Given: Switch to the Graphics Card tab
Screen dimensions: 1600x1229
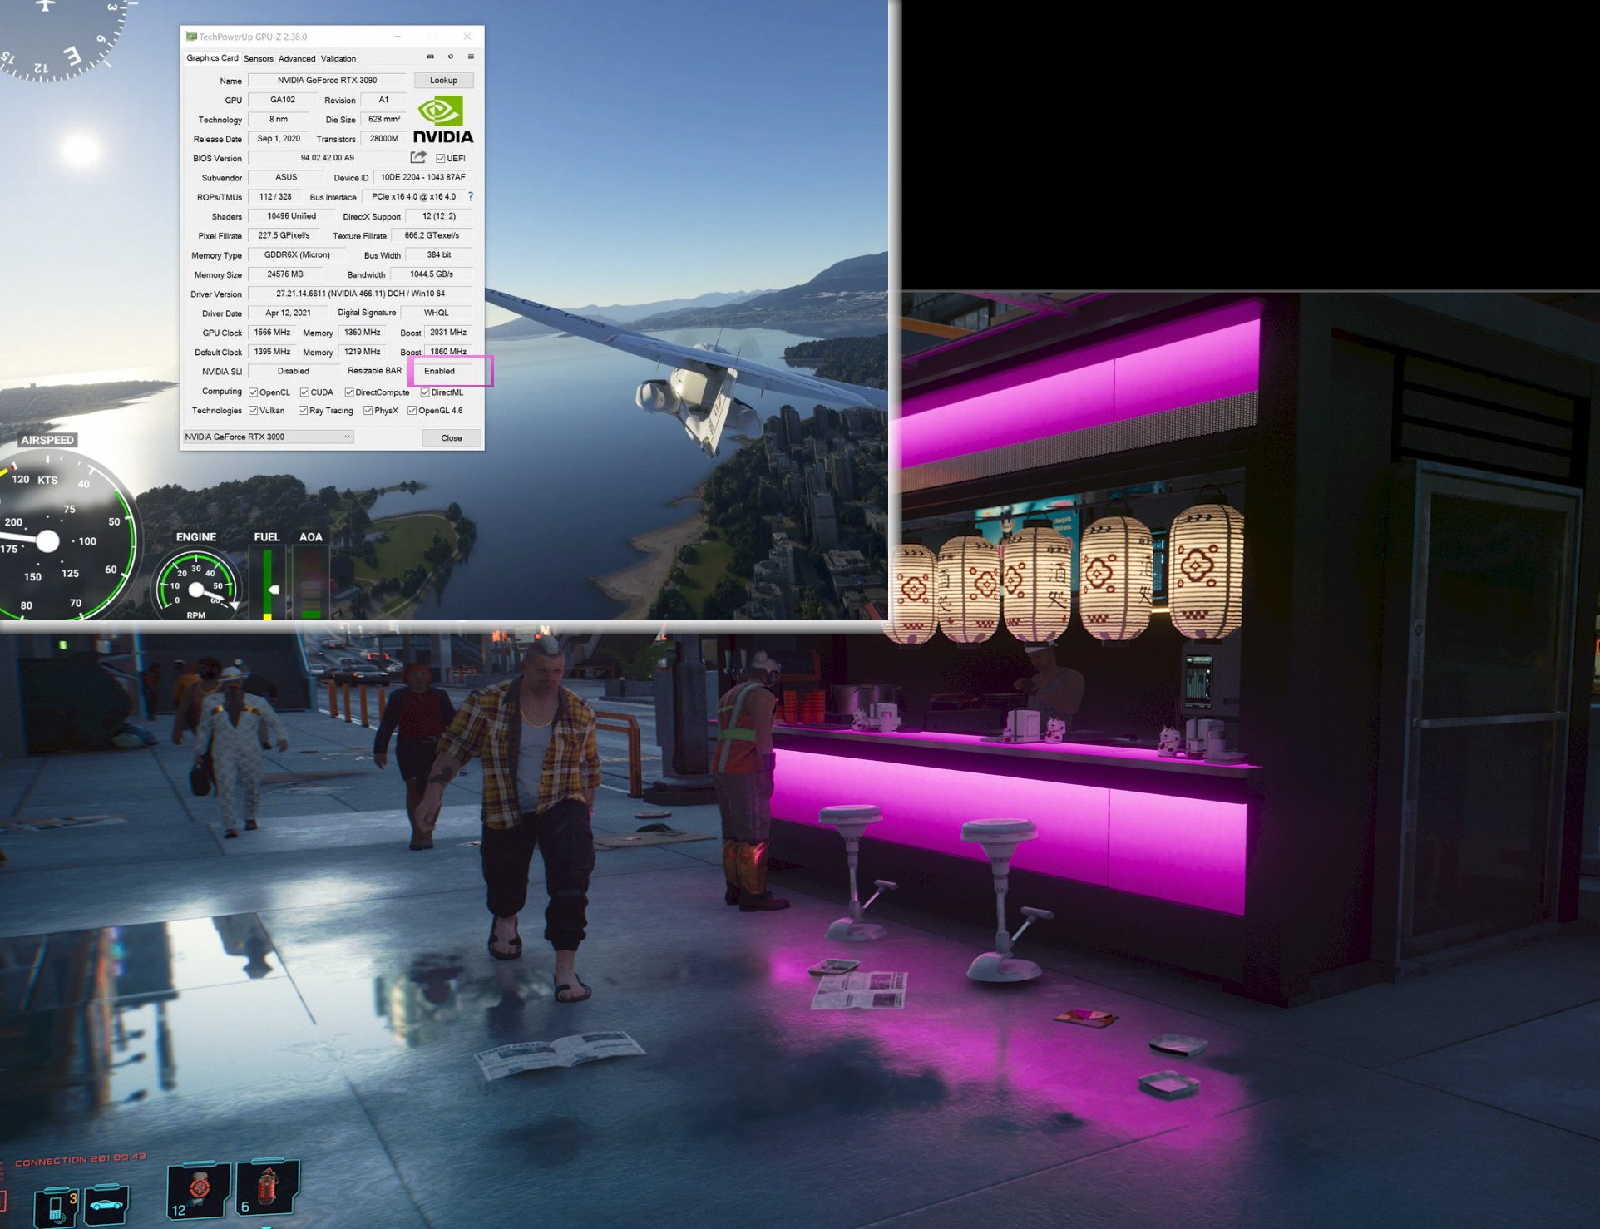Looking at the screenshot, I should click(x=212, y=58).
